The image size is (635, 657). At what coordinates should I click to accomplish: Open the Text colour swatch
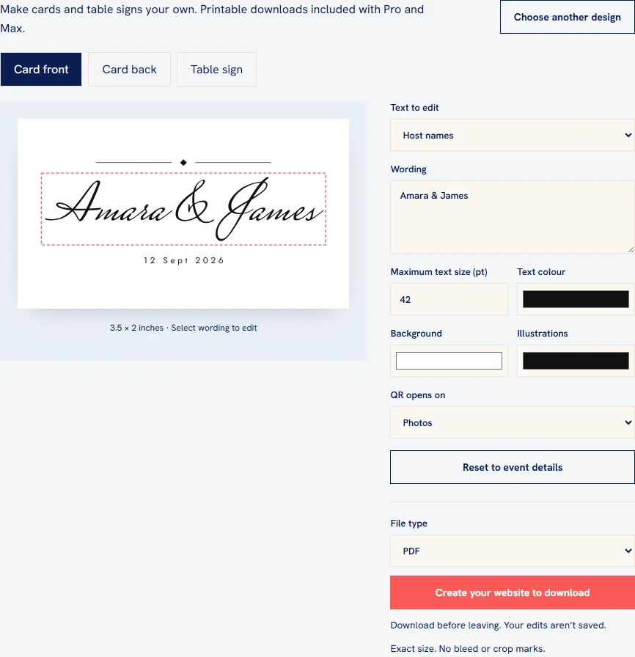pos(576,299)
